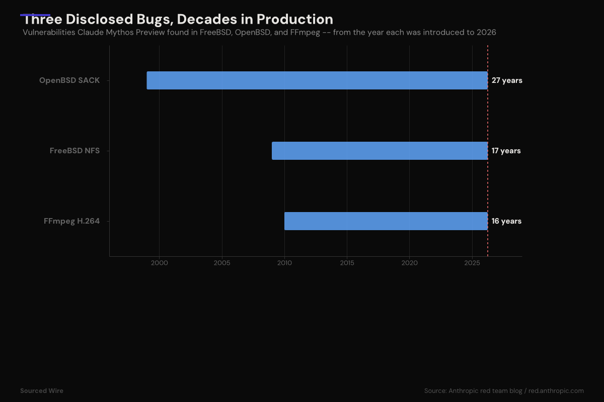The image size is (604, 402).
Task: Click the 2025 tick on the x-axis
Action: tap(472, 263)
